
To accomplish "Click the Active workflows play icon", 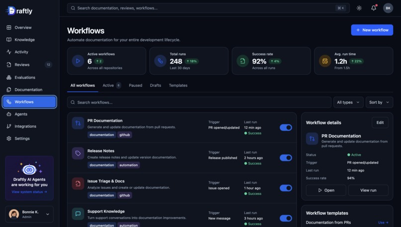I will coord(78,61).
